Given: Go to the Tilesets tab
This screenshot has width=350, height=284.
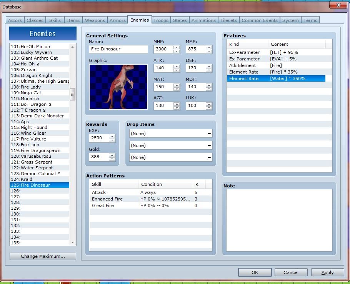Looking at the screenshot, I should [228, 20].
